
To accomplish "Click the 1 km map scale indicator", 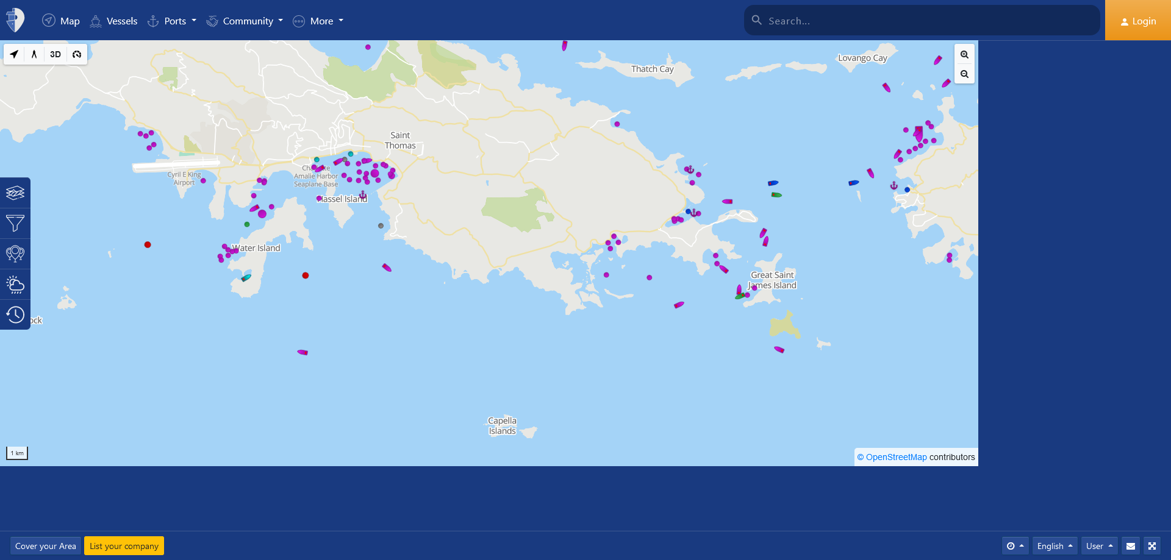I will 17,453.
